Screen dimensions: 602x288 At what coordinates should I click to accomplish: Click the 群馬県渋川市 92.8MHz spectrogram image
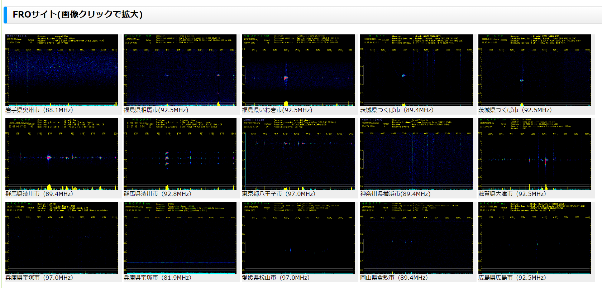coord(180,154)
